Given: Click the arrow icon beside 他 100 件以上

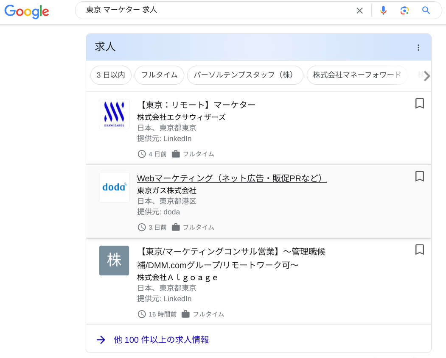Looking at the screenshot, I should [x=101, y=339].
